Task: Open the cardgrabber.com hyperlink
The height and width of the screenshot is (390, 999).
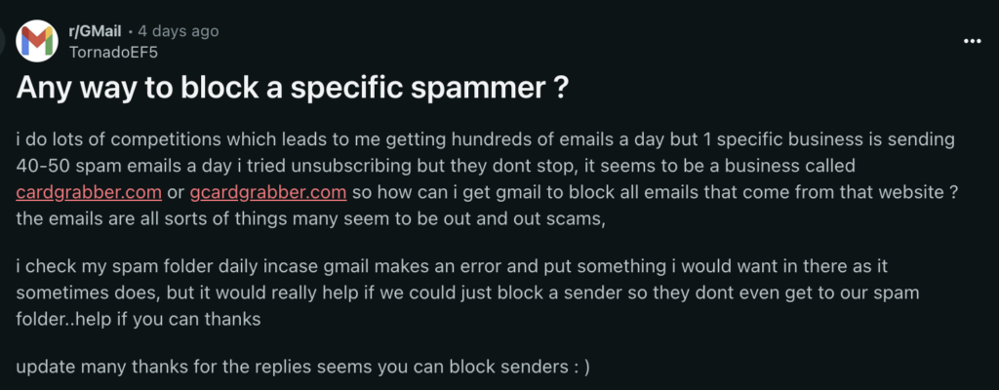Action: (89, 192)
